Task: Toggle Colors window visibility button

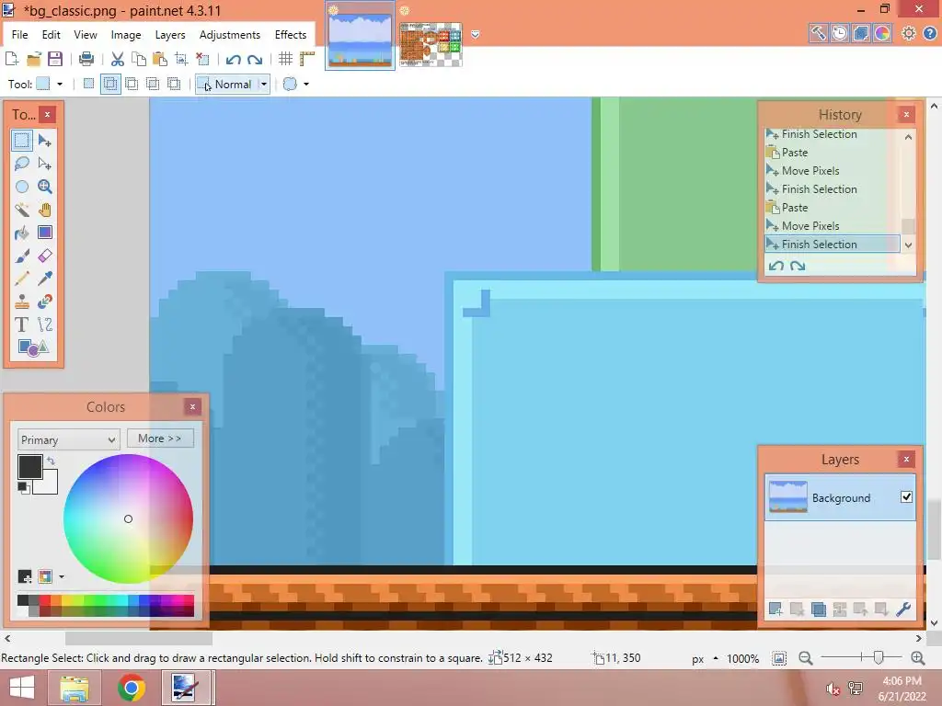Action: point(882,34)
